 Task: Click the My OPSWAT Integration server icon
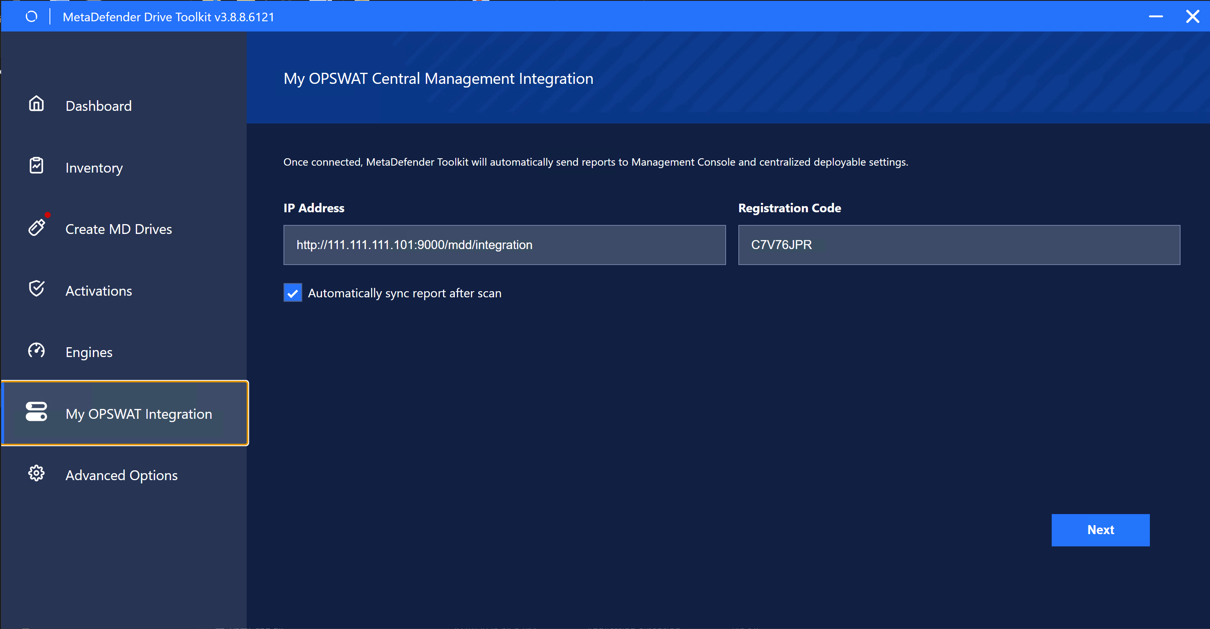[36, 411]
